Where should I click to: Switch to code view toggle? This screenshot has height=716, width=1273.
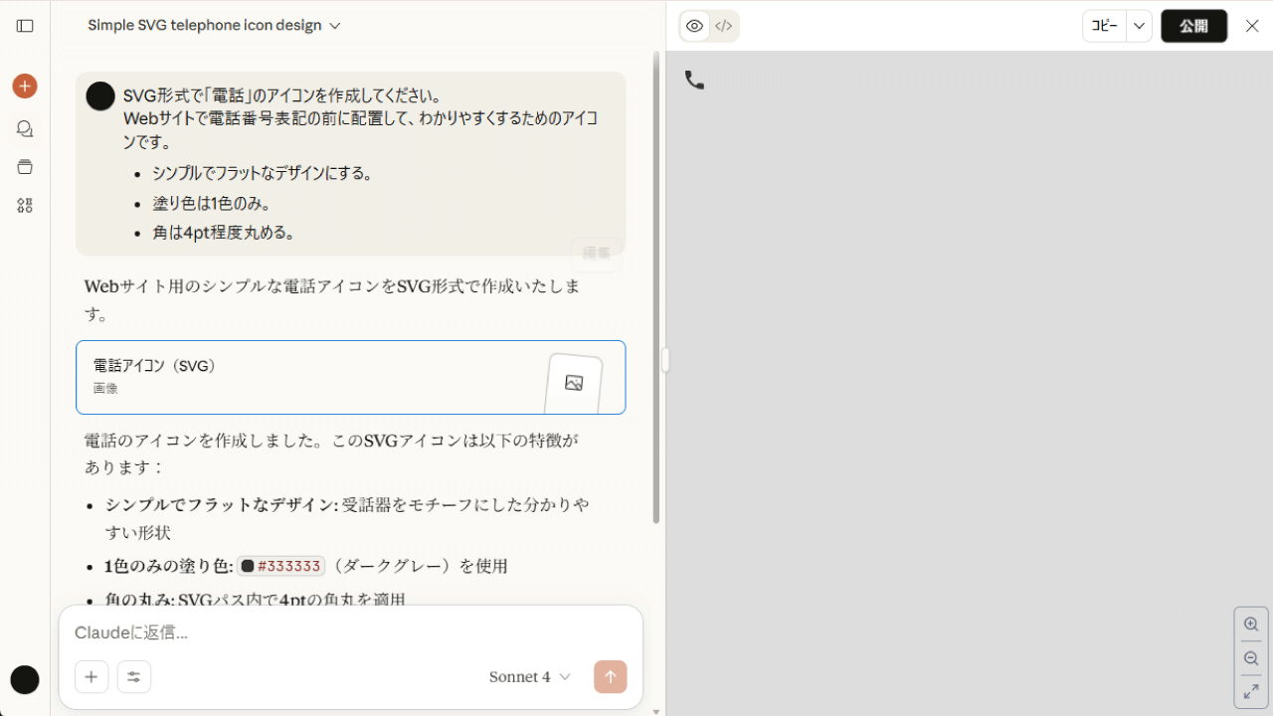[724, 26]
